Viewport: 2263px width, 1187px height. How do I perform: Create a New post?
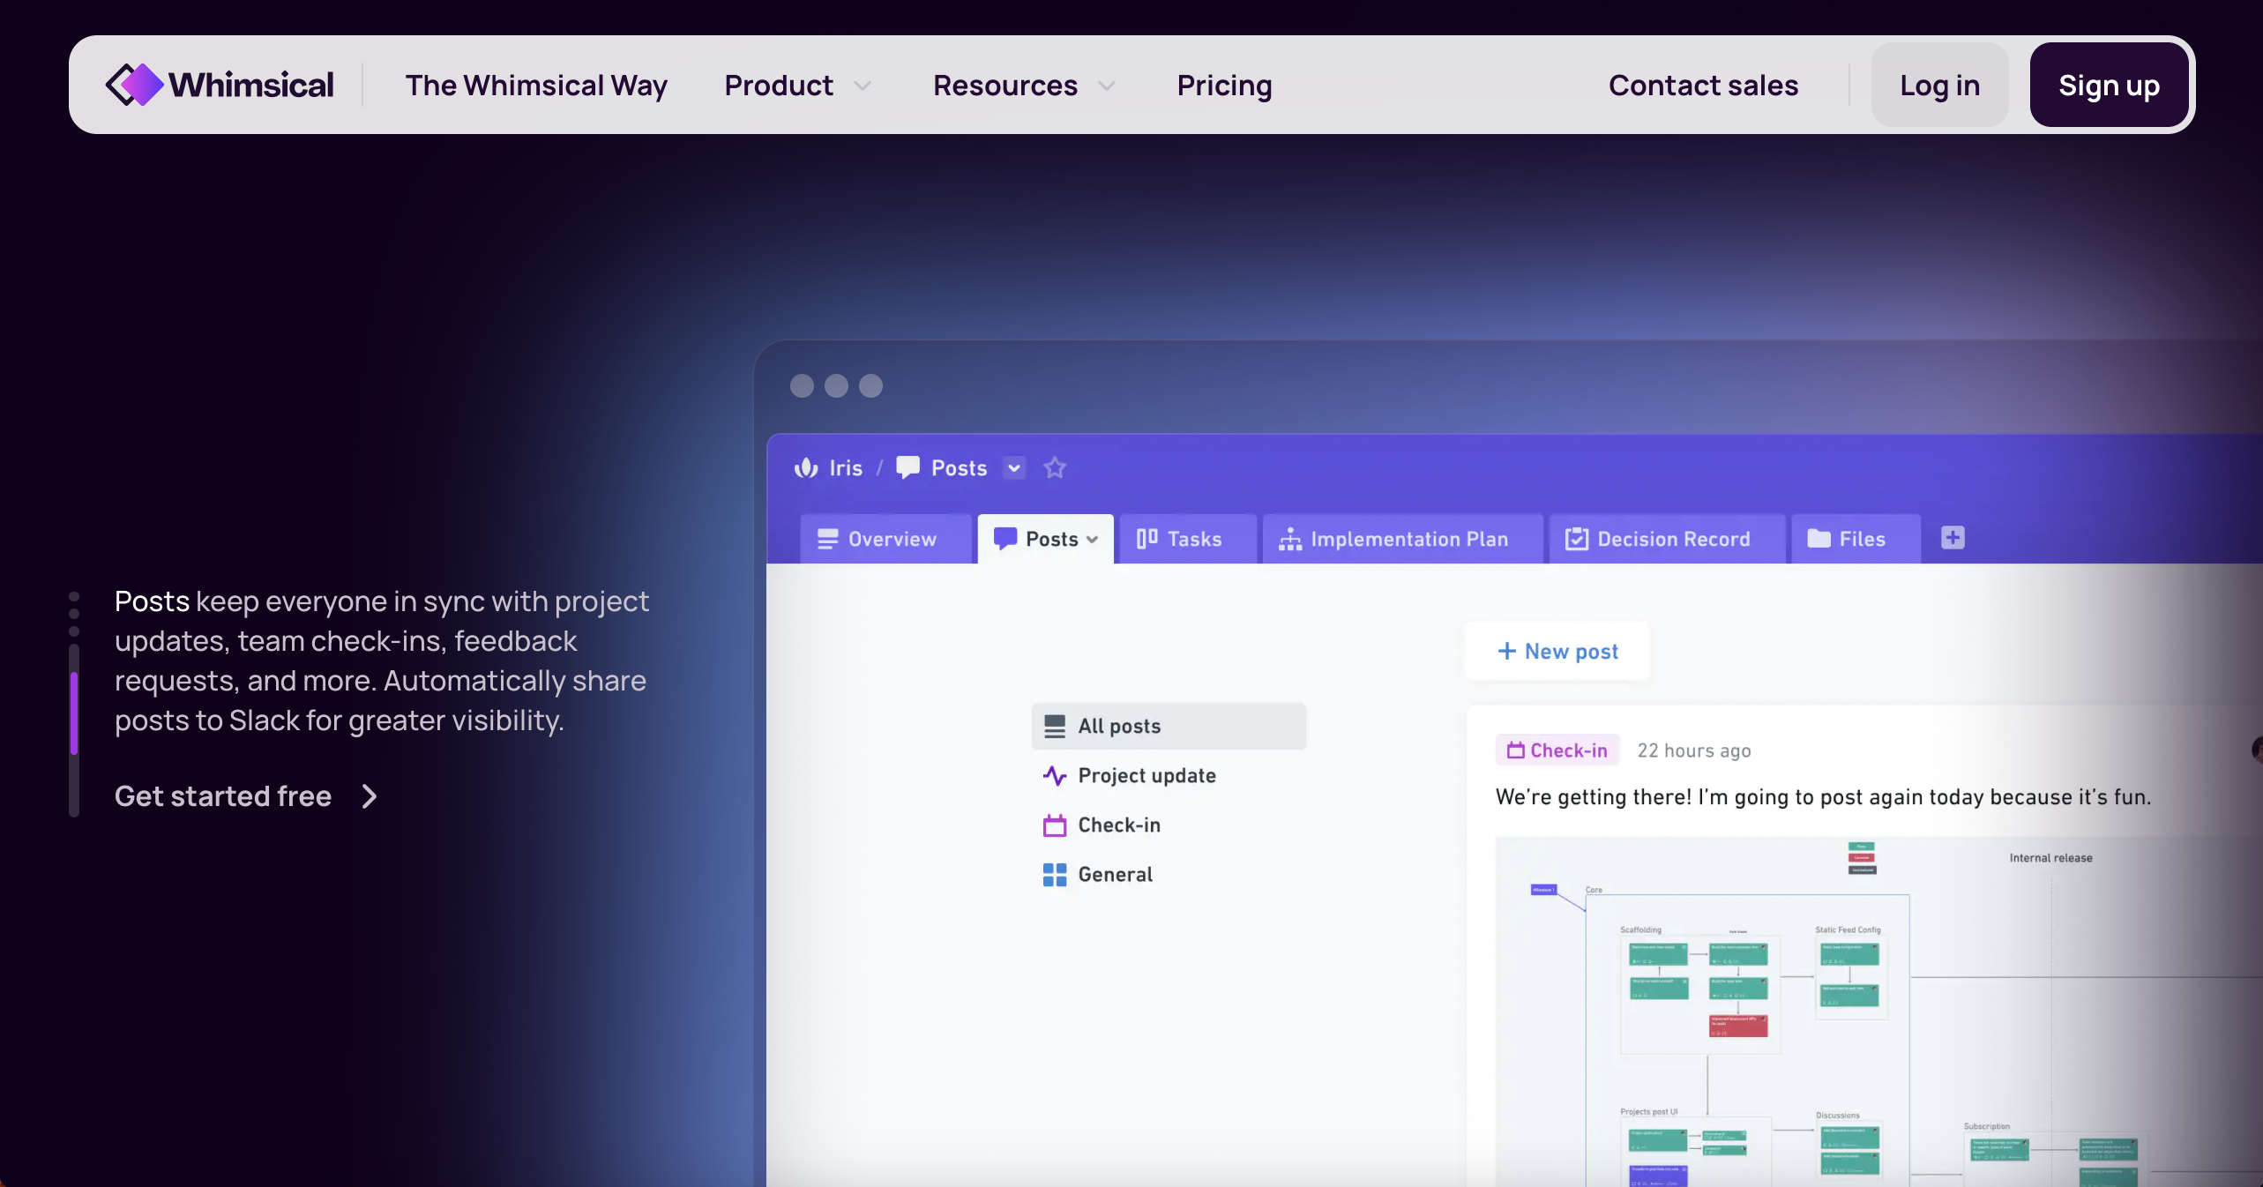click(x=1557, y=651)
